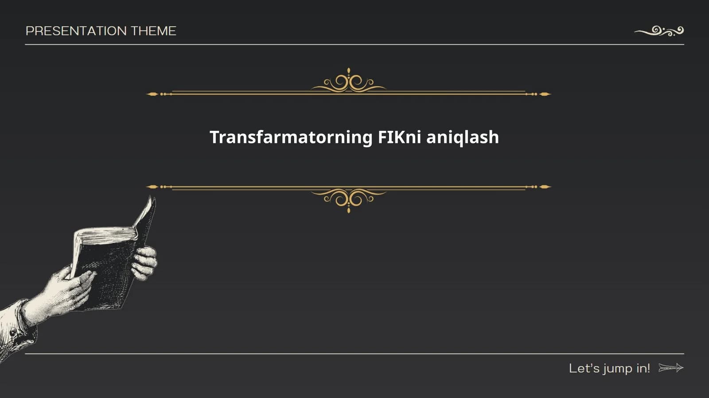Select the gold flourish above the title
The image size is (709, 398).
coord(349,80)
